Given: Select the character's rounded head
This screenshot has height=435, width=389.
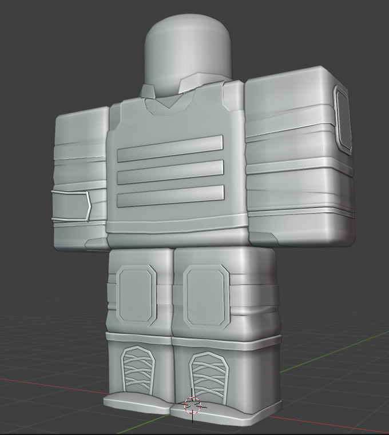Looking at the screenshot, I should click(188, 54).
